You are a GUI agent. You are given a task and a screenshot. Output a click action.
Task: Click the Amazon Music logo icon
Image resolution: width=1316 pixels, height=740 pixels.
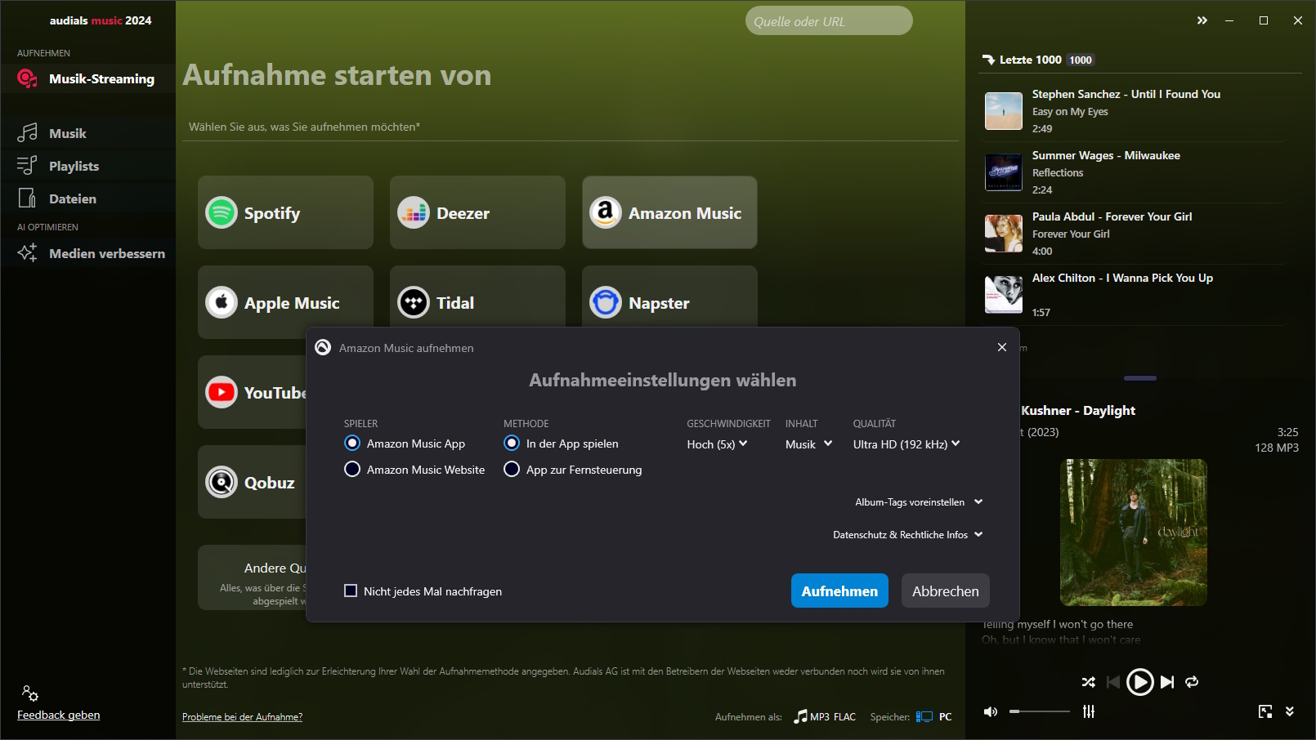click(x=606, y=212)
